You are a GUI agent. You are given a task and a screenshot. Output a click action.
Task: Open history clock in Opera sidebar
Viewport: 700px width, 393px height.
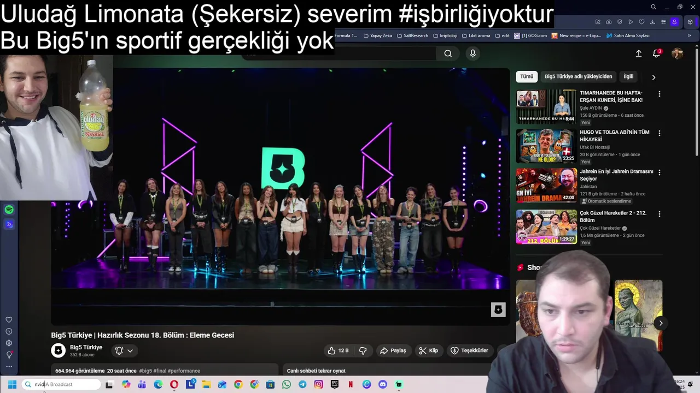point(9,331)
